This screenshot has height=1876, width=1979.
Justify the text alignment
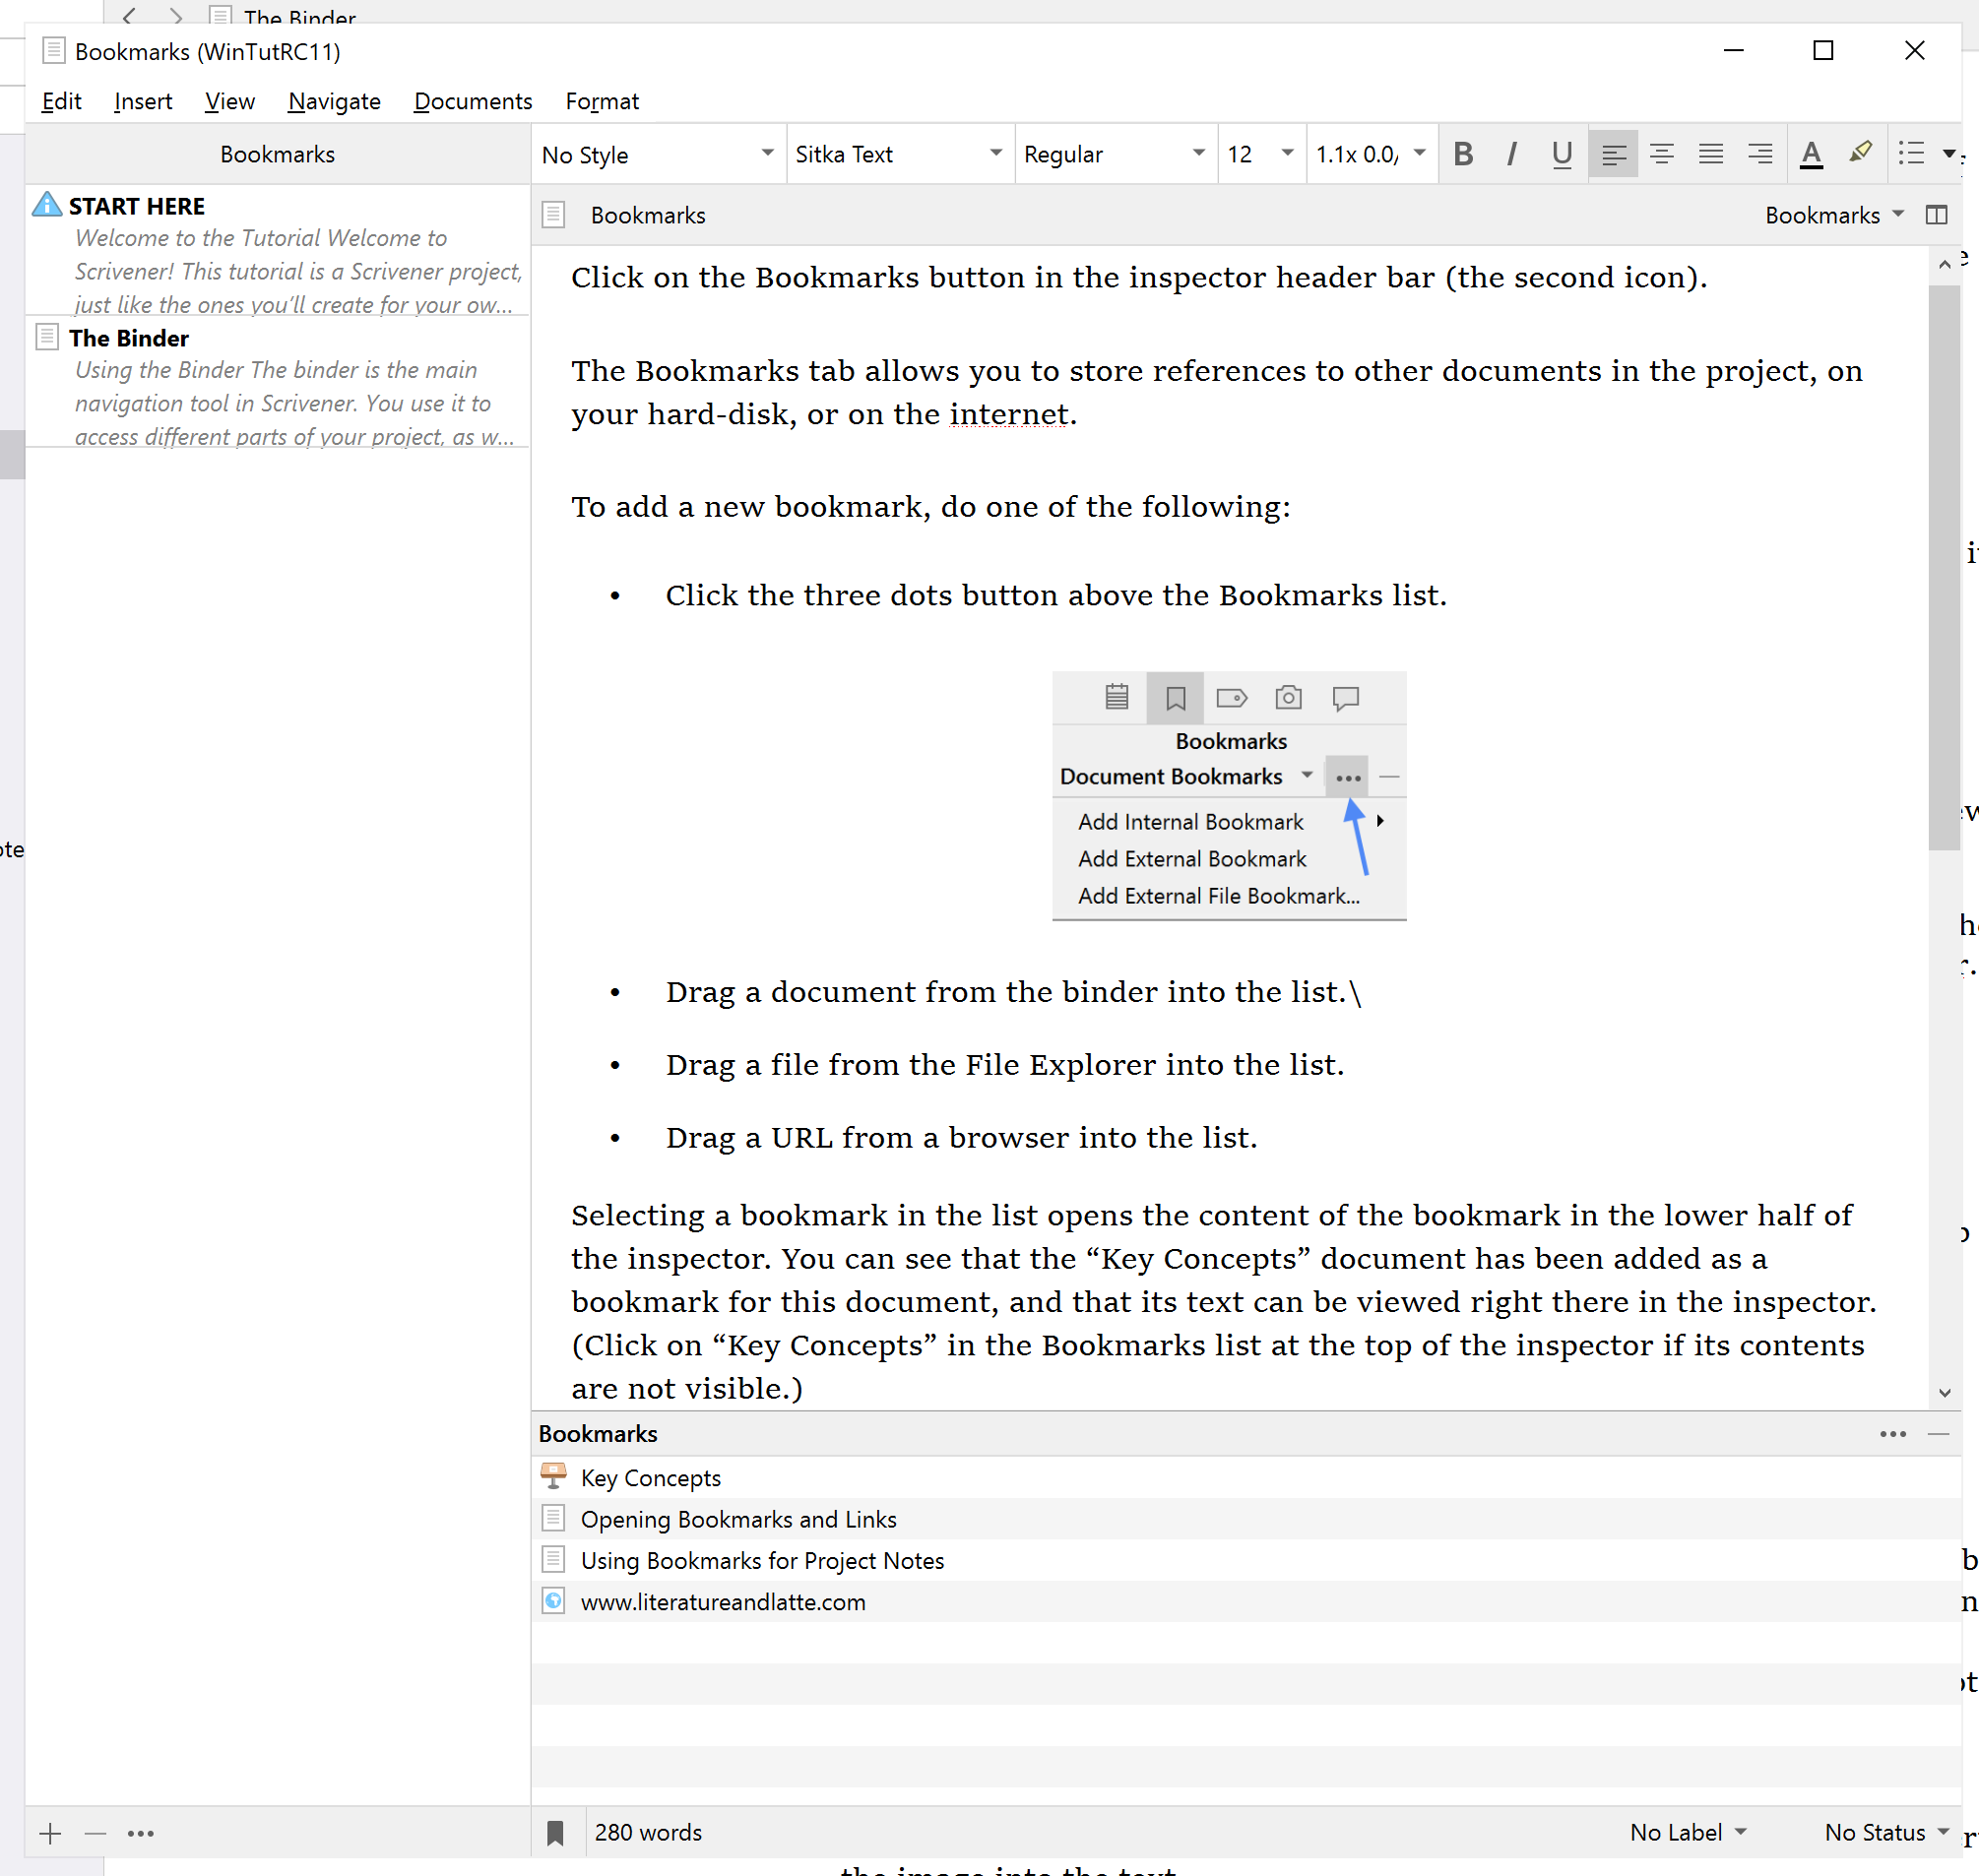point(1711,154)
